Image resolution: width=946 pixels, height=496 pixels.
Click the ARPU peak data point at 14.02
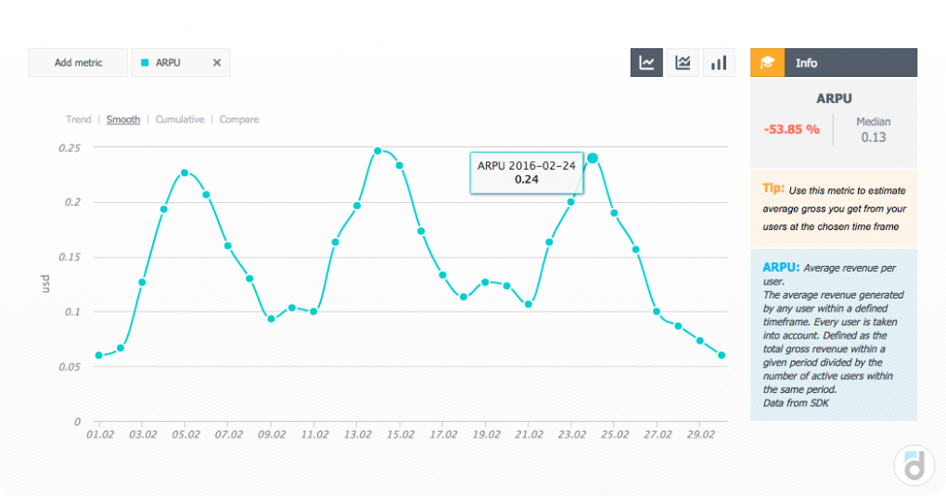[377, 151]
